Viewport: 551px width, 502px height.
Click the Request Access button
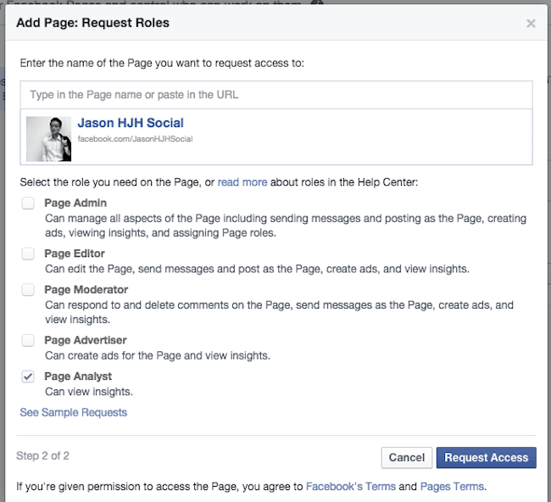pos(487,457)
